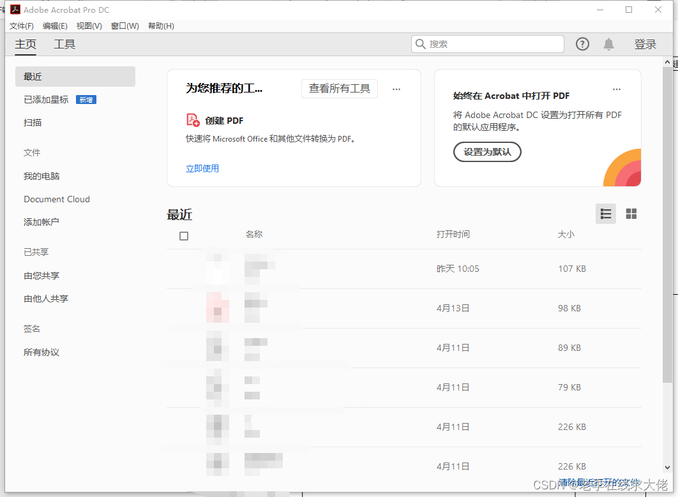Open Document Cloud in the sidebar
This screenshot has width=678, height=497.
[57, 199]
